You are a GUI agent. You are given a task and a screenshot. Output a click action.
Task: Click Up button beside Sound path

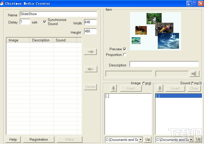coord(198,139)
